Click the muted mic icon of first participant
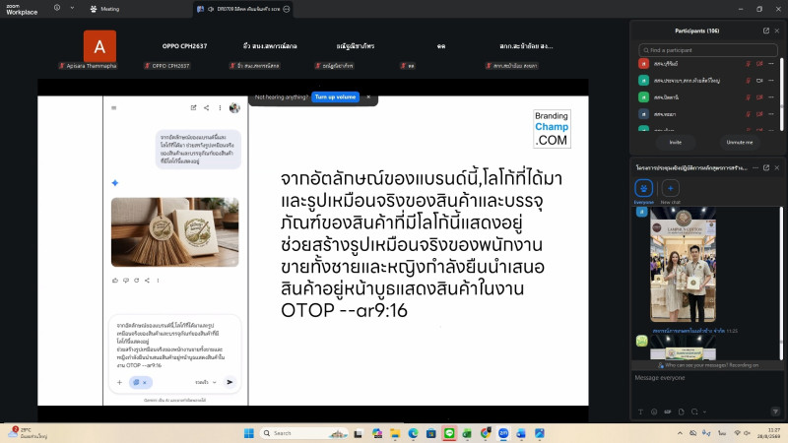 tap(749, 64)
